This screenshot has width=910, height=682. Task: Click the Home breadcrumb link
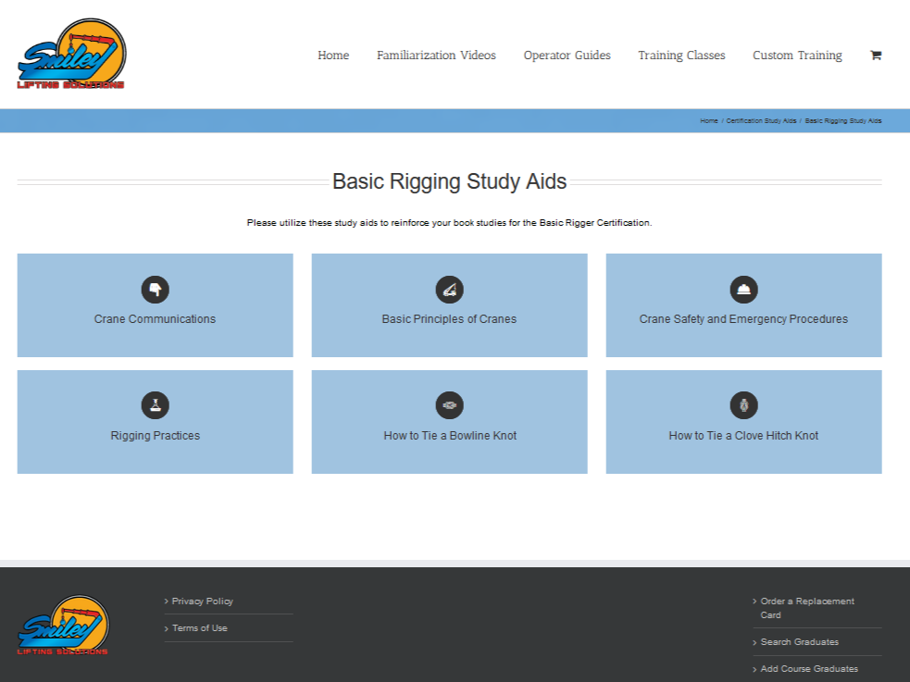(708, 121)
